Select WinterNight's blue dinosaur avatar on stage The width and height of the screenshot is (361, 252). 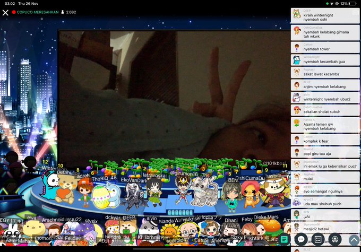(49, 185)
